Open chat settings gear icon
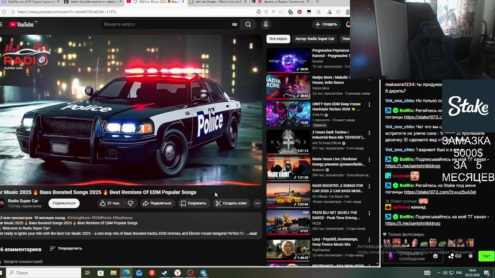The width and height of the screenshot is (495, 278). pos(471,256)
